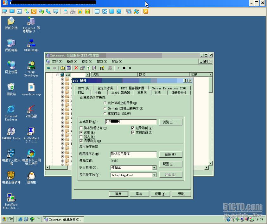
Task: Uncheck the 读取 checkbox
Action: (81, 132)
